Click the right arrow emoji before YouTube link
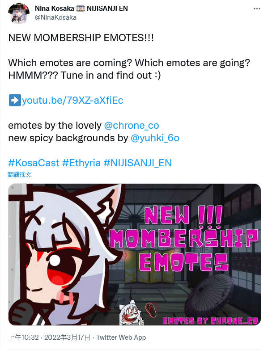The height and width of the screenshot is (350, 268). (15, 100)
